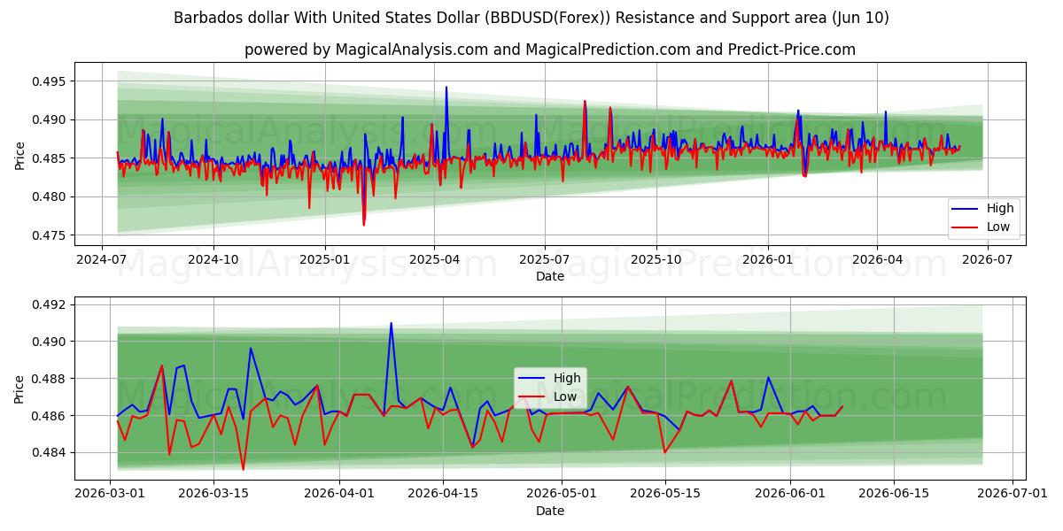Image resolution: width=1063 pixels, height=531 pixels.
Task: Click the February 2025 low dip point
Action: [x=363, y=225]
